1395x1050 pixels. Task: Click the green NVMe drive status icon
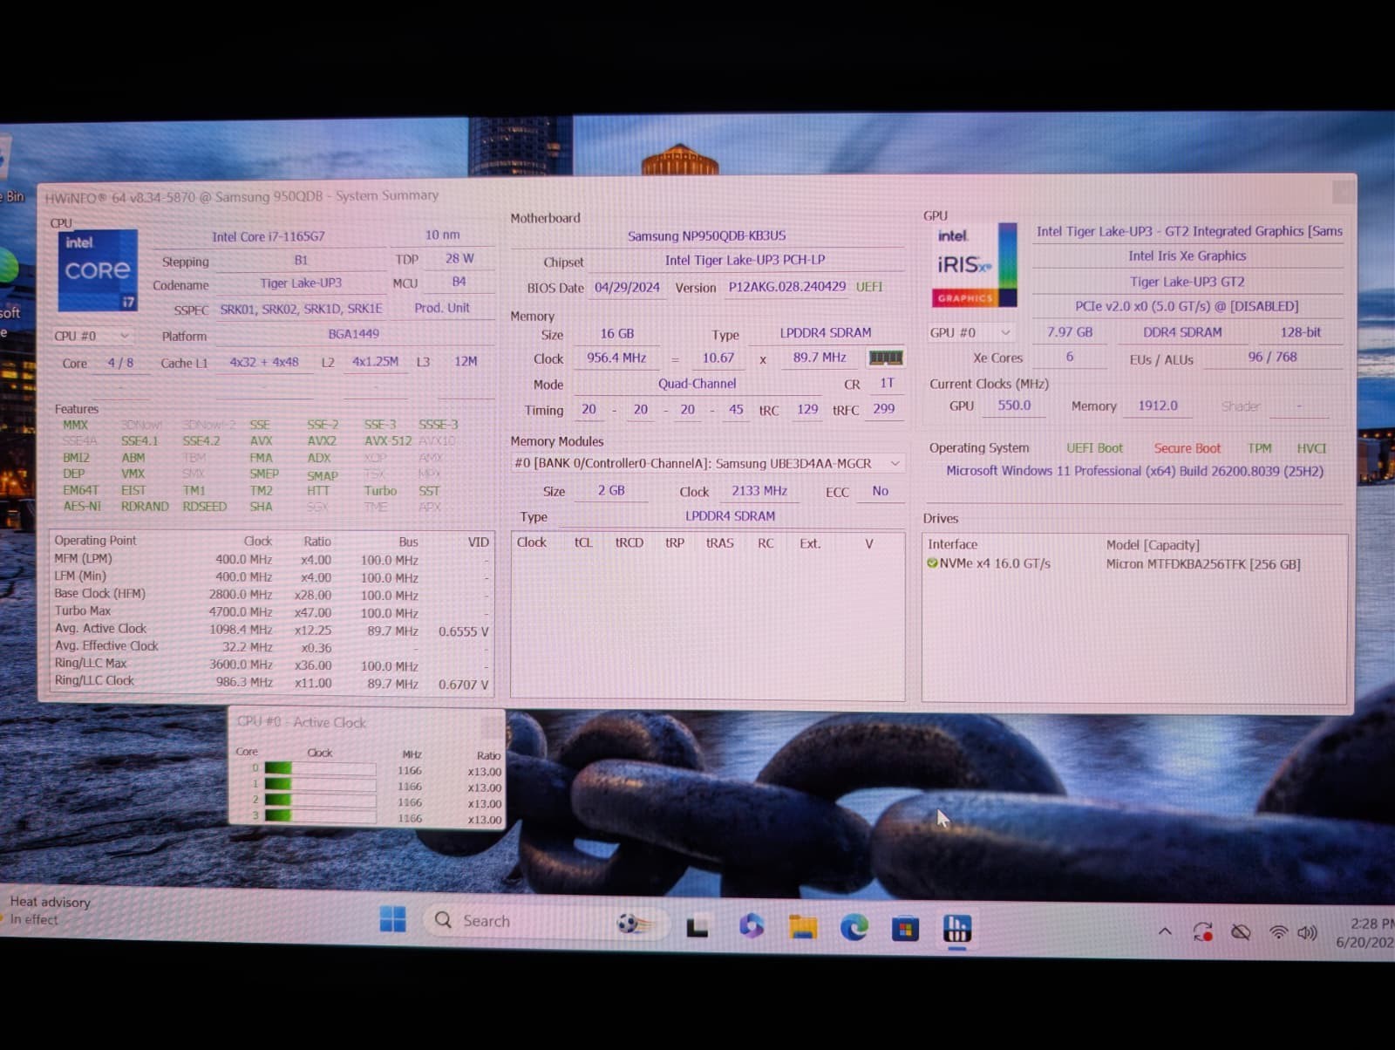click(932, 563)
